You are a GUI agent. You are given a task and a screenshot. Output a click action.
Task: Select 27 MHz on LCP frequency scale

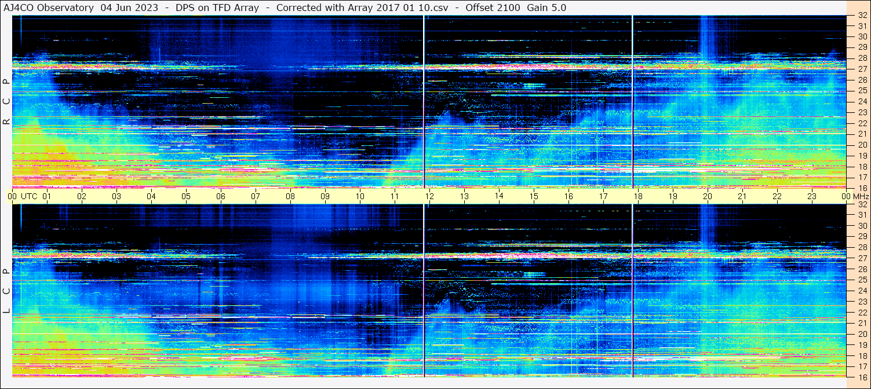[x=862, y=258]
